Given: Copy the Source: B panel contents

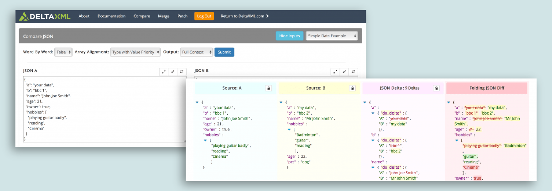Looking at the screenshot, I should [352, 88].
